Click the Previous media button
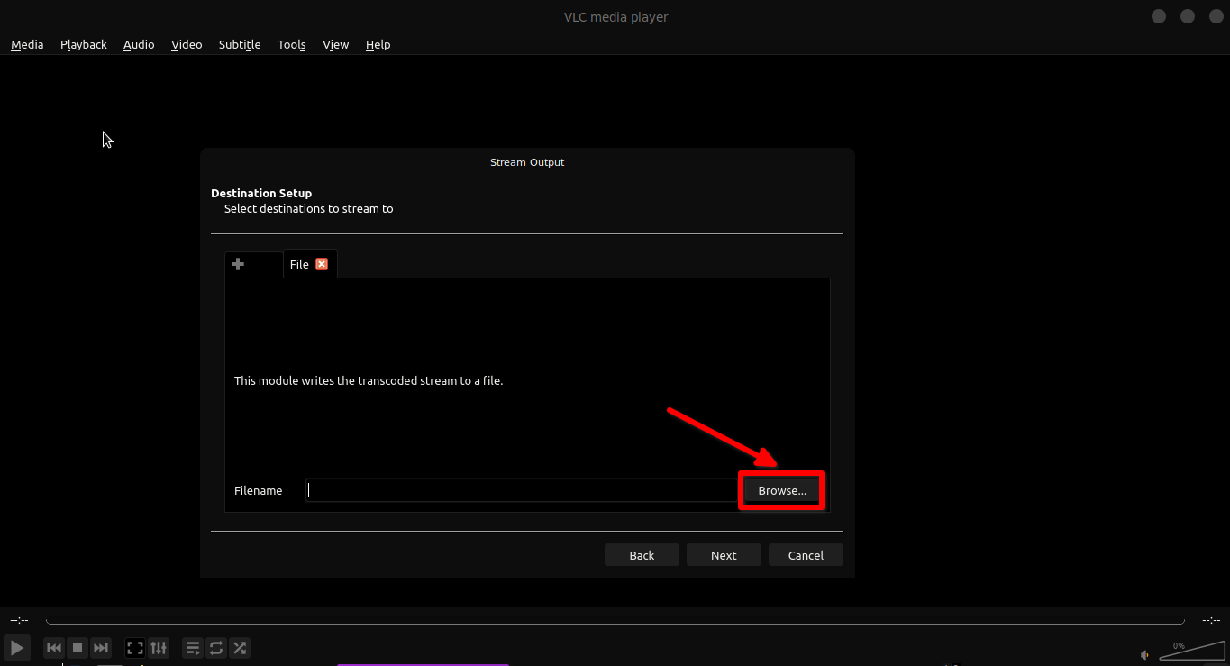Image resolution: width=1230 pixels, height=666 pixels. [x=54, y=647]
